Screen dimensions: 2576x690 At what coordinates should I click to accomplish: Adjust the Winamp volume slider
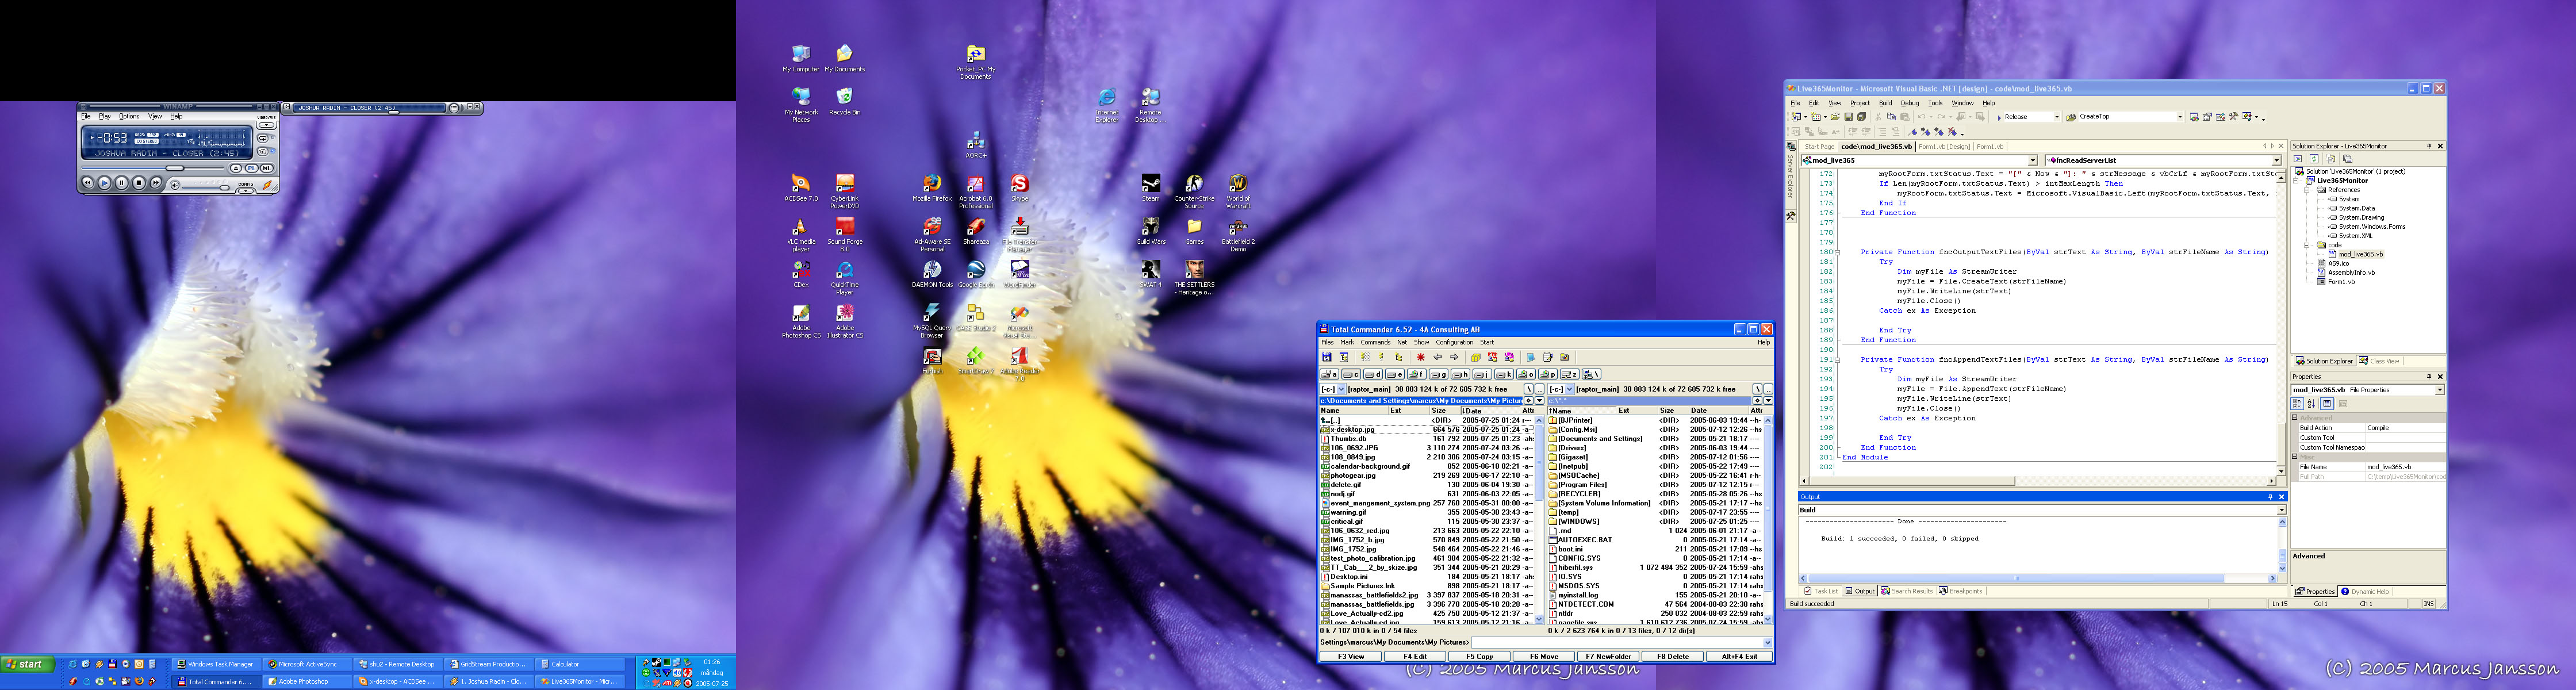pos(225,188)
